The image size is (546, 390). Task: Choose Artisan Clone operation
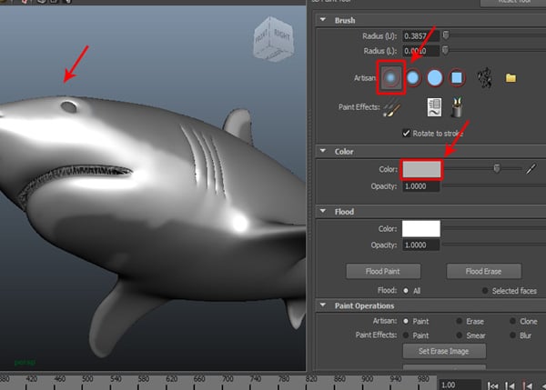pyautogui.click(x=512, y=321)
